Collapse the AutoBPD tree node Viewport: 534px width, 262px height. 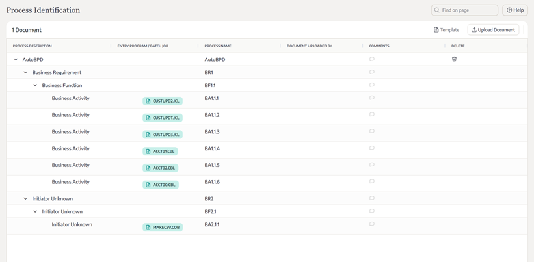point(16,60)
